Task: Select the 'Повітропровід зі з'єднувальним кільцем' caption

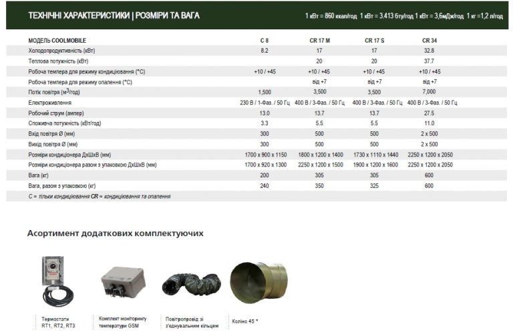Action: tap(192, 322)
